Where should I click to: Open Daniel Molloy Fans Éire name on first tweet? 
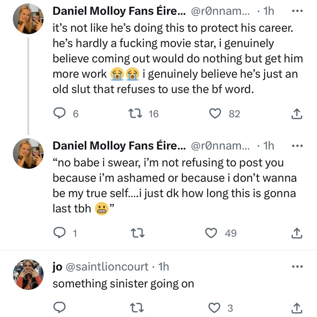point(119,11)
